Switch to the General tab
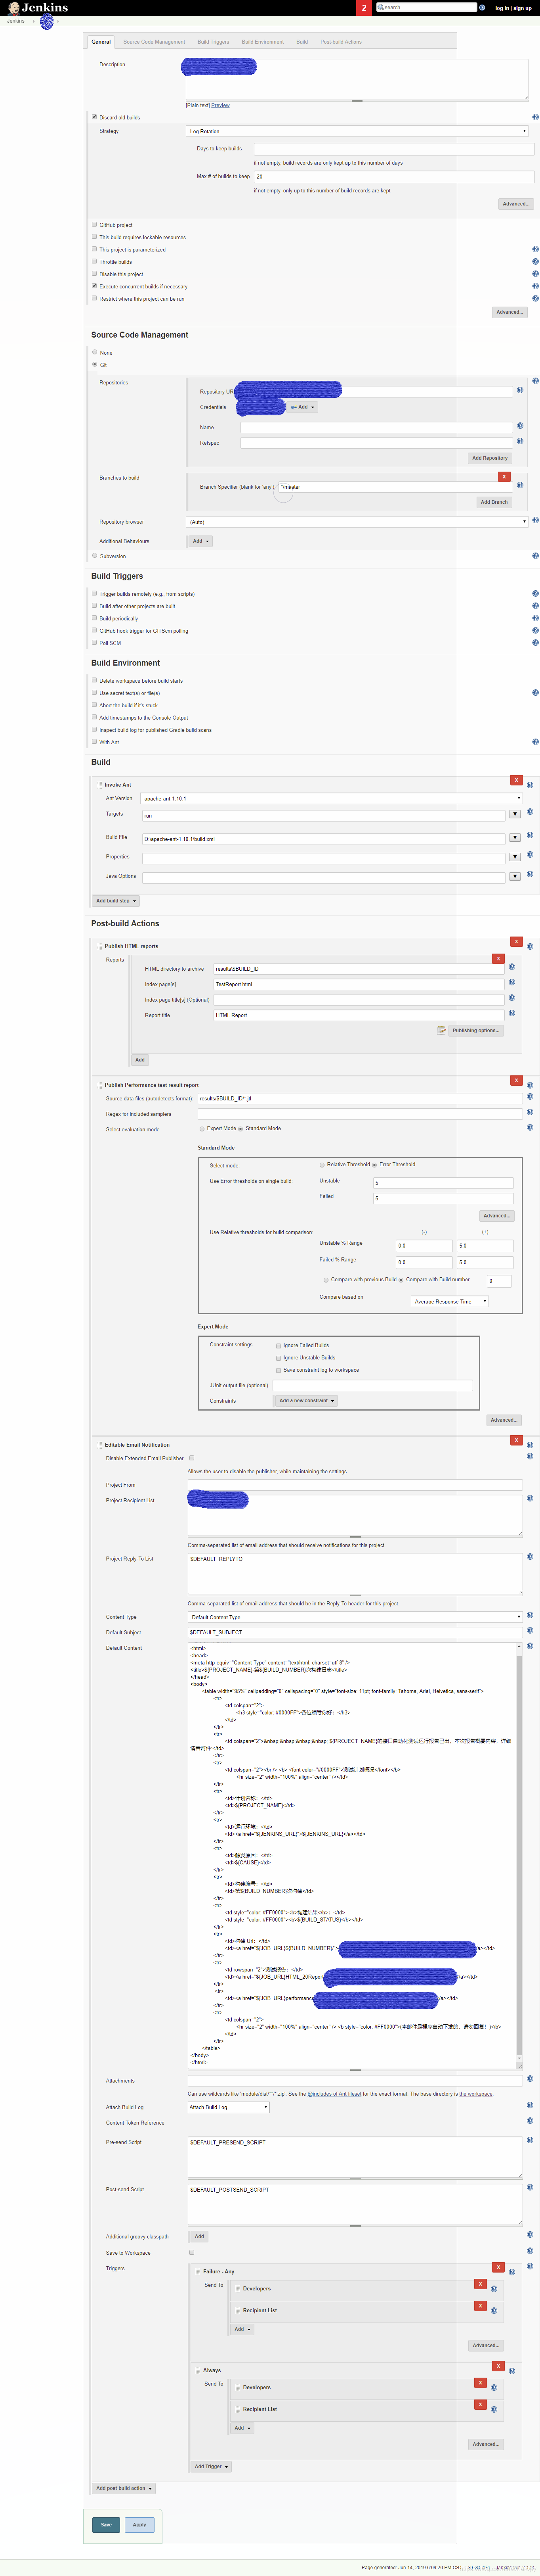540x2576 pixels. [x=101, y=42]
